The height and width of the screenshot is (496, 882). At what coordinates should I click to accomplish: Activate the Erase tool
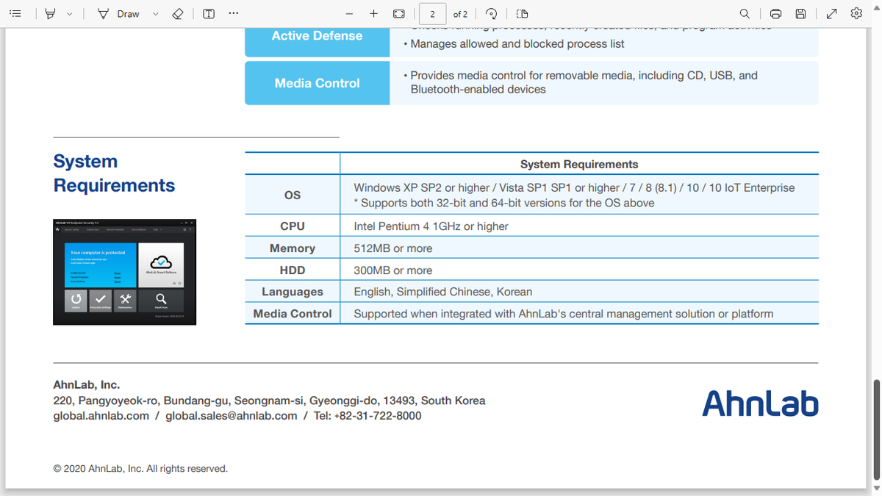[178, 13]
